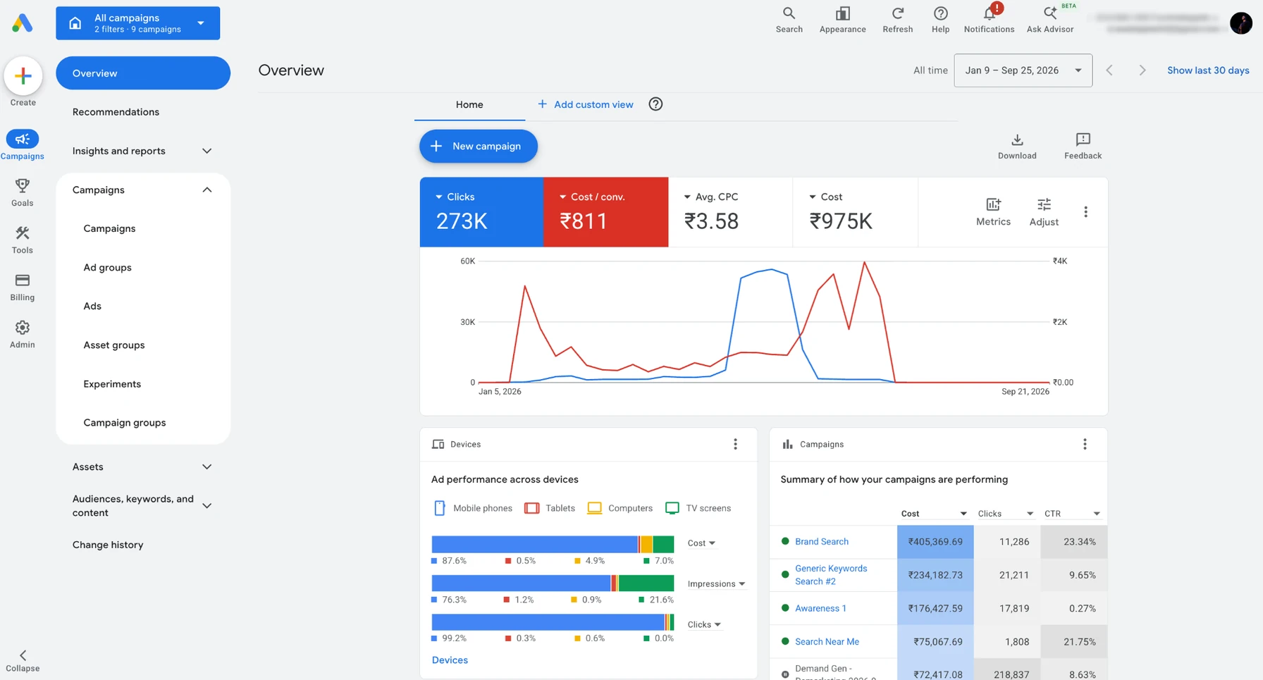The image size is (1263, 680).
Task: Open the Brand Search campaign link
Action: point(821,542)
